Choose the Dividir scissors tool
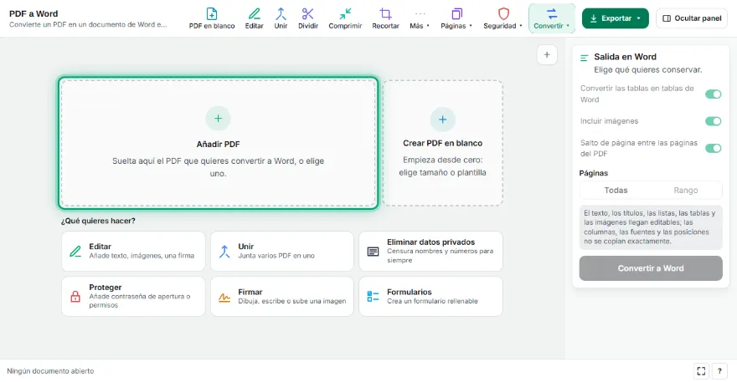This screenshot has height=382, width=737. (308, 18)
